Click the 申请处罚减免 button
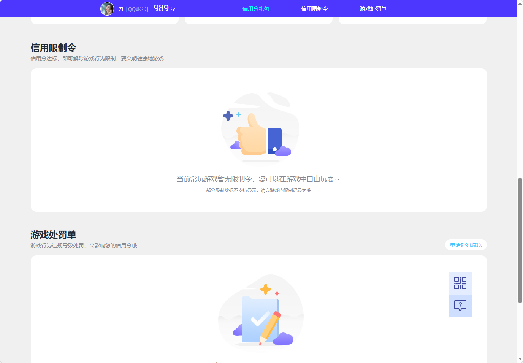 [466, 245]
